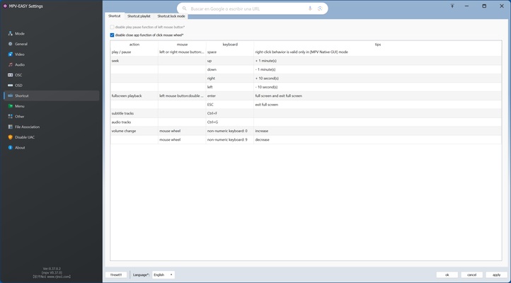The image size is (511, 283).
Task: Open Menu section icon
Action: pyautogui.click(x=10, y=106)
